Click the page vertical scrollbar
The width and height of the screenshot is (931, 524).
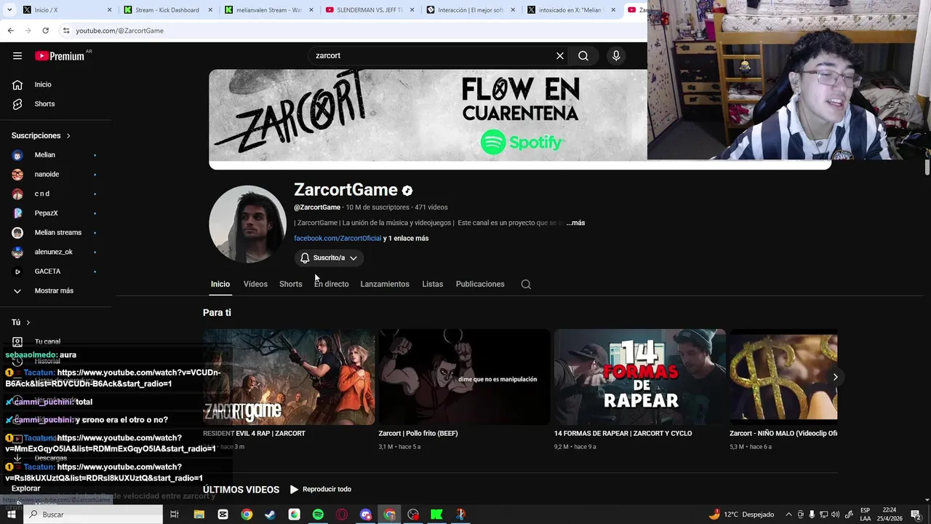tap(927, 167)
